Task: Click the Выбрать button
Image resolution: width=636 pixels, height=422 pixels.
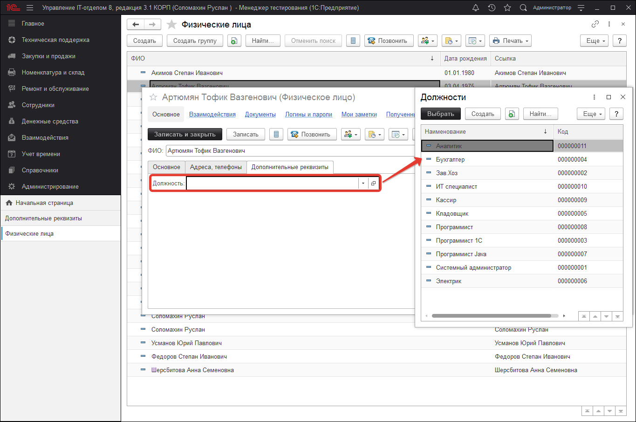Action: pos(440,114)
